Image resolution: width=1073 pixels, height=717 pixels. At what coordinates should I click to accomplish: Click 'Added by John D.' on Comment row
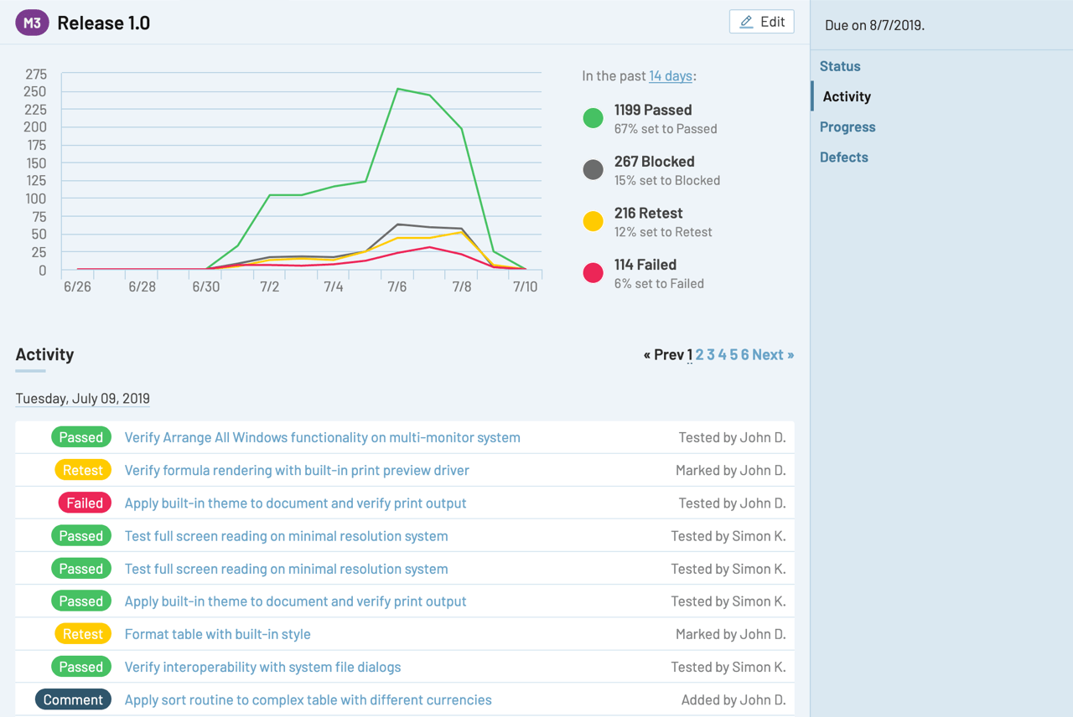coord(733,699)
